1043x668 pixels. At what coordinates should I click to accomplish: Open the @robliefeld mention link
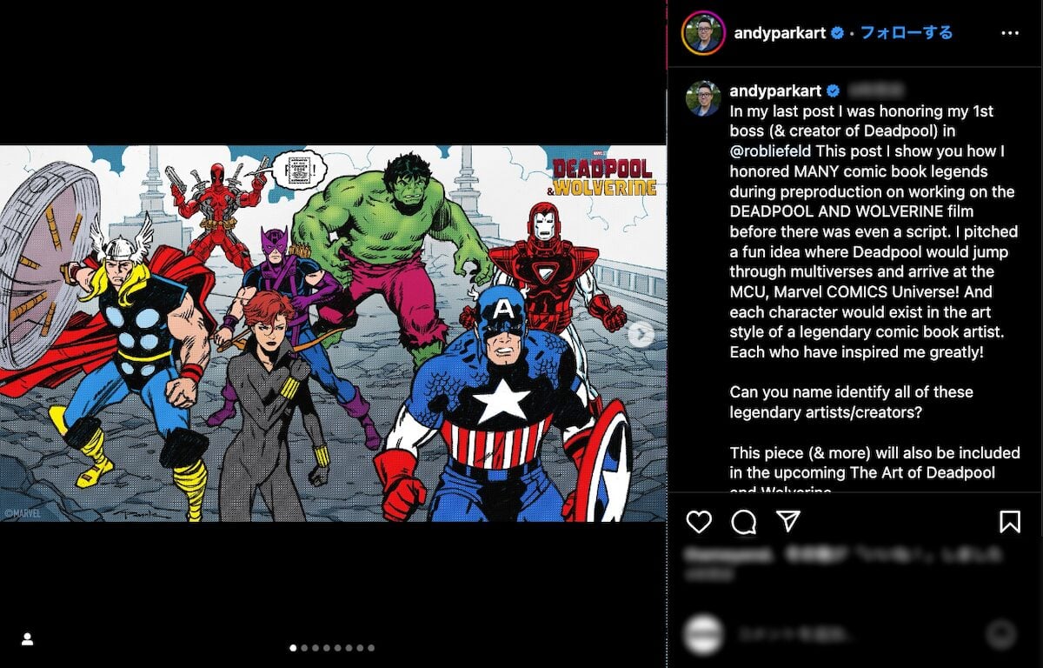[769, 151]
